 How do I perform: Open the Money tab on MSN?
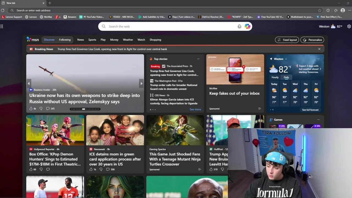(114, 40)
